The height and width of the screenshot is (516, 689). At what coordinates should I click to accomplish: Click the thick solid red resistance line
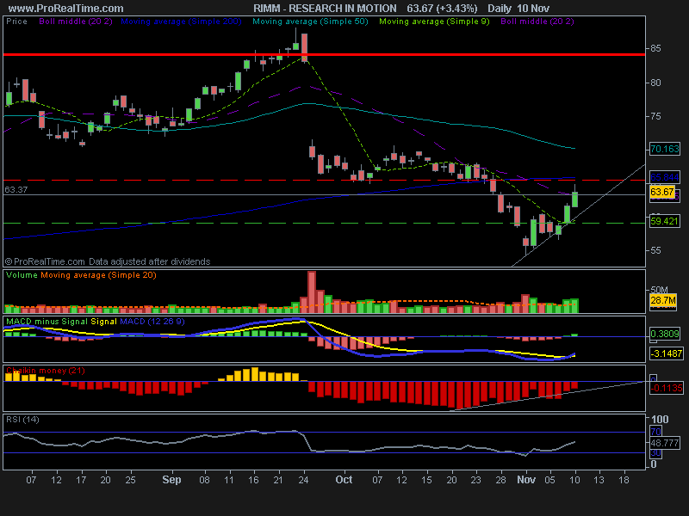(325, 54)
